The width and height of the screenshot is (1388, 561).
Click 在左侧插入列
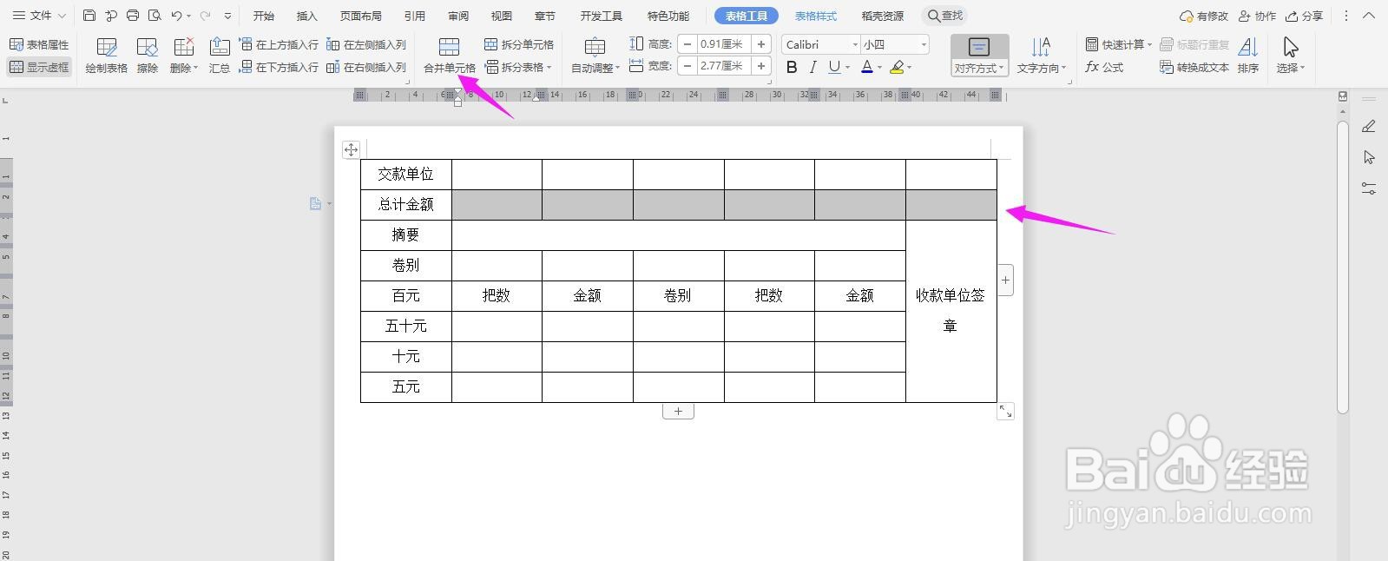[366, 44]
